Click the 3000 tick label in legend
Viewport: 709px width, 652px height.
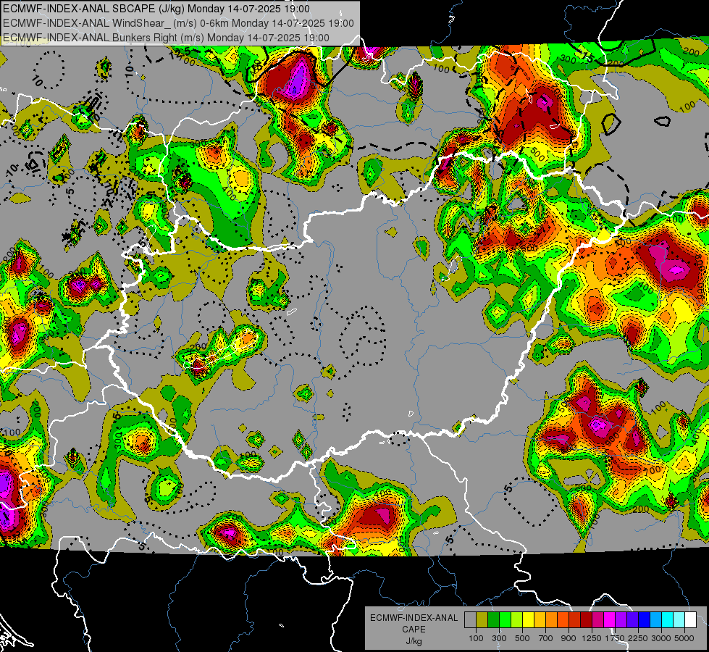[661, 638]
